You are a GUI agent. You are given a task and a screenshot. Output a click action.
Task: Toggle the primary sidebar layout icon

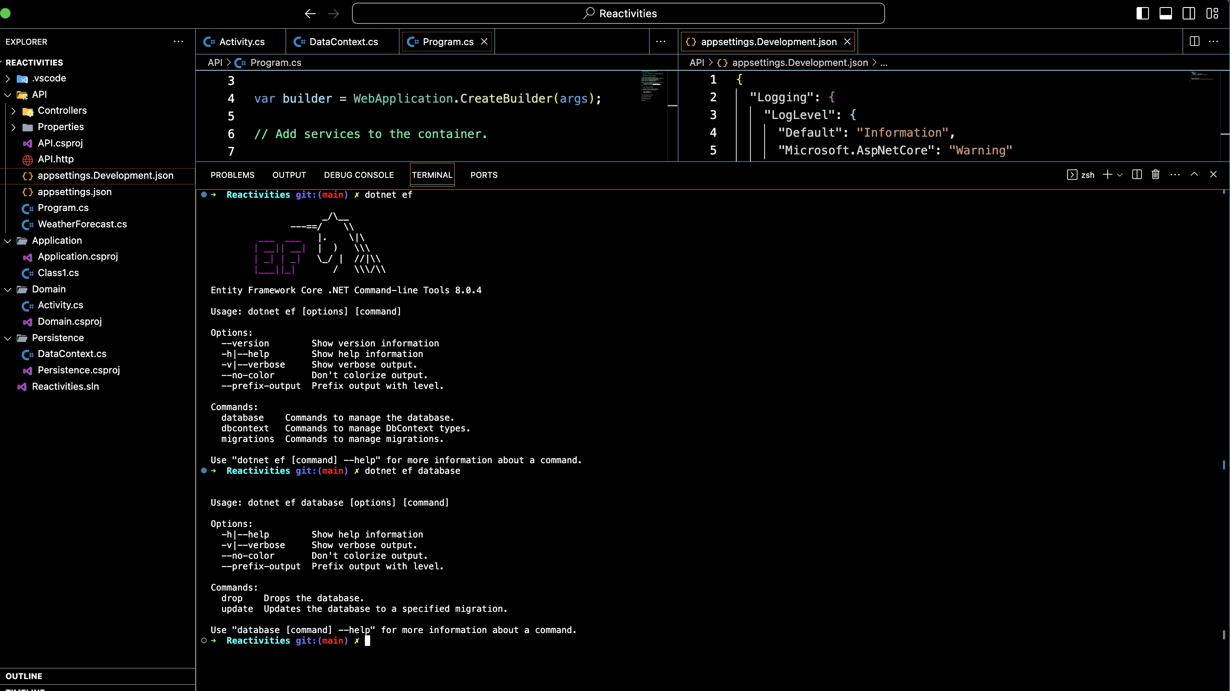click(1142, 13)
